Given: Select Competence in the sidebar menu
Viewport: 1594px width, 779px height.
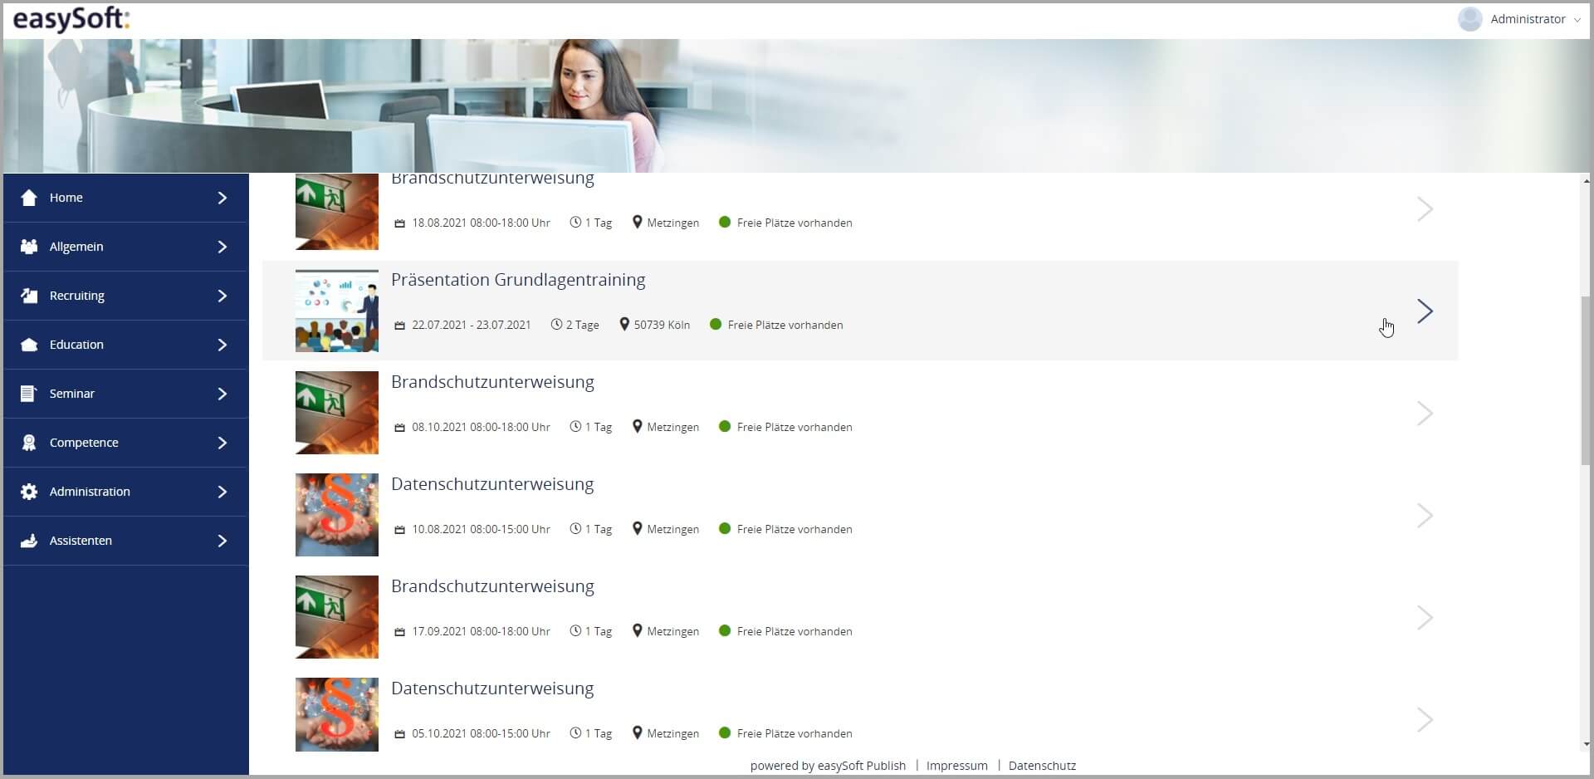Looking at the screenshot, I should (x=126, y=443).
